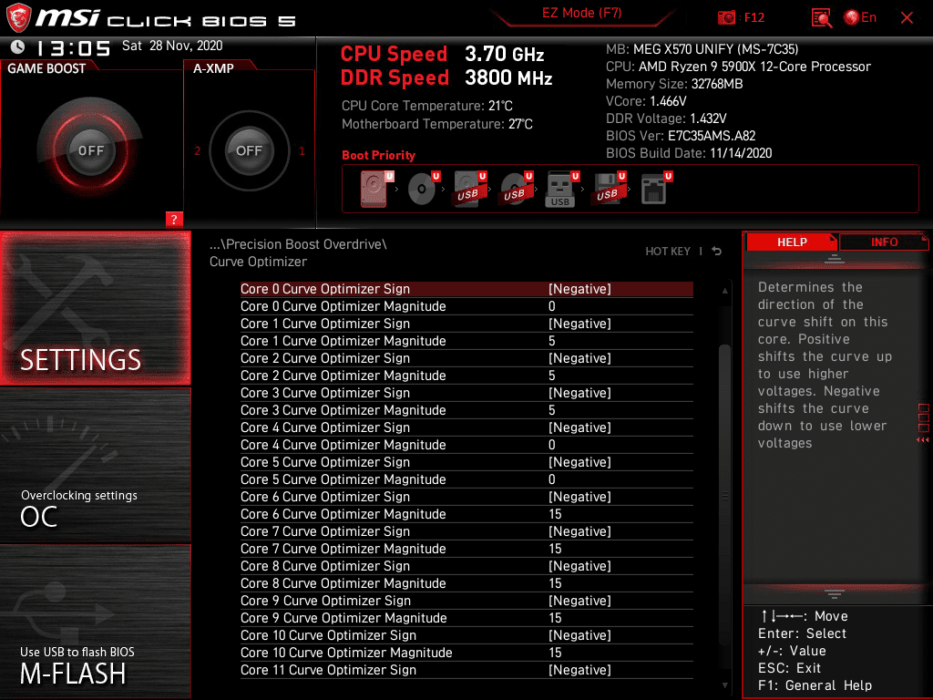
Task: Click the help panel bottom grip handle
Action: point(835,594)
